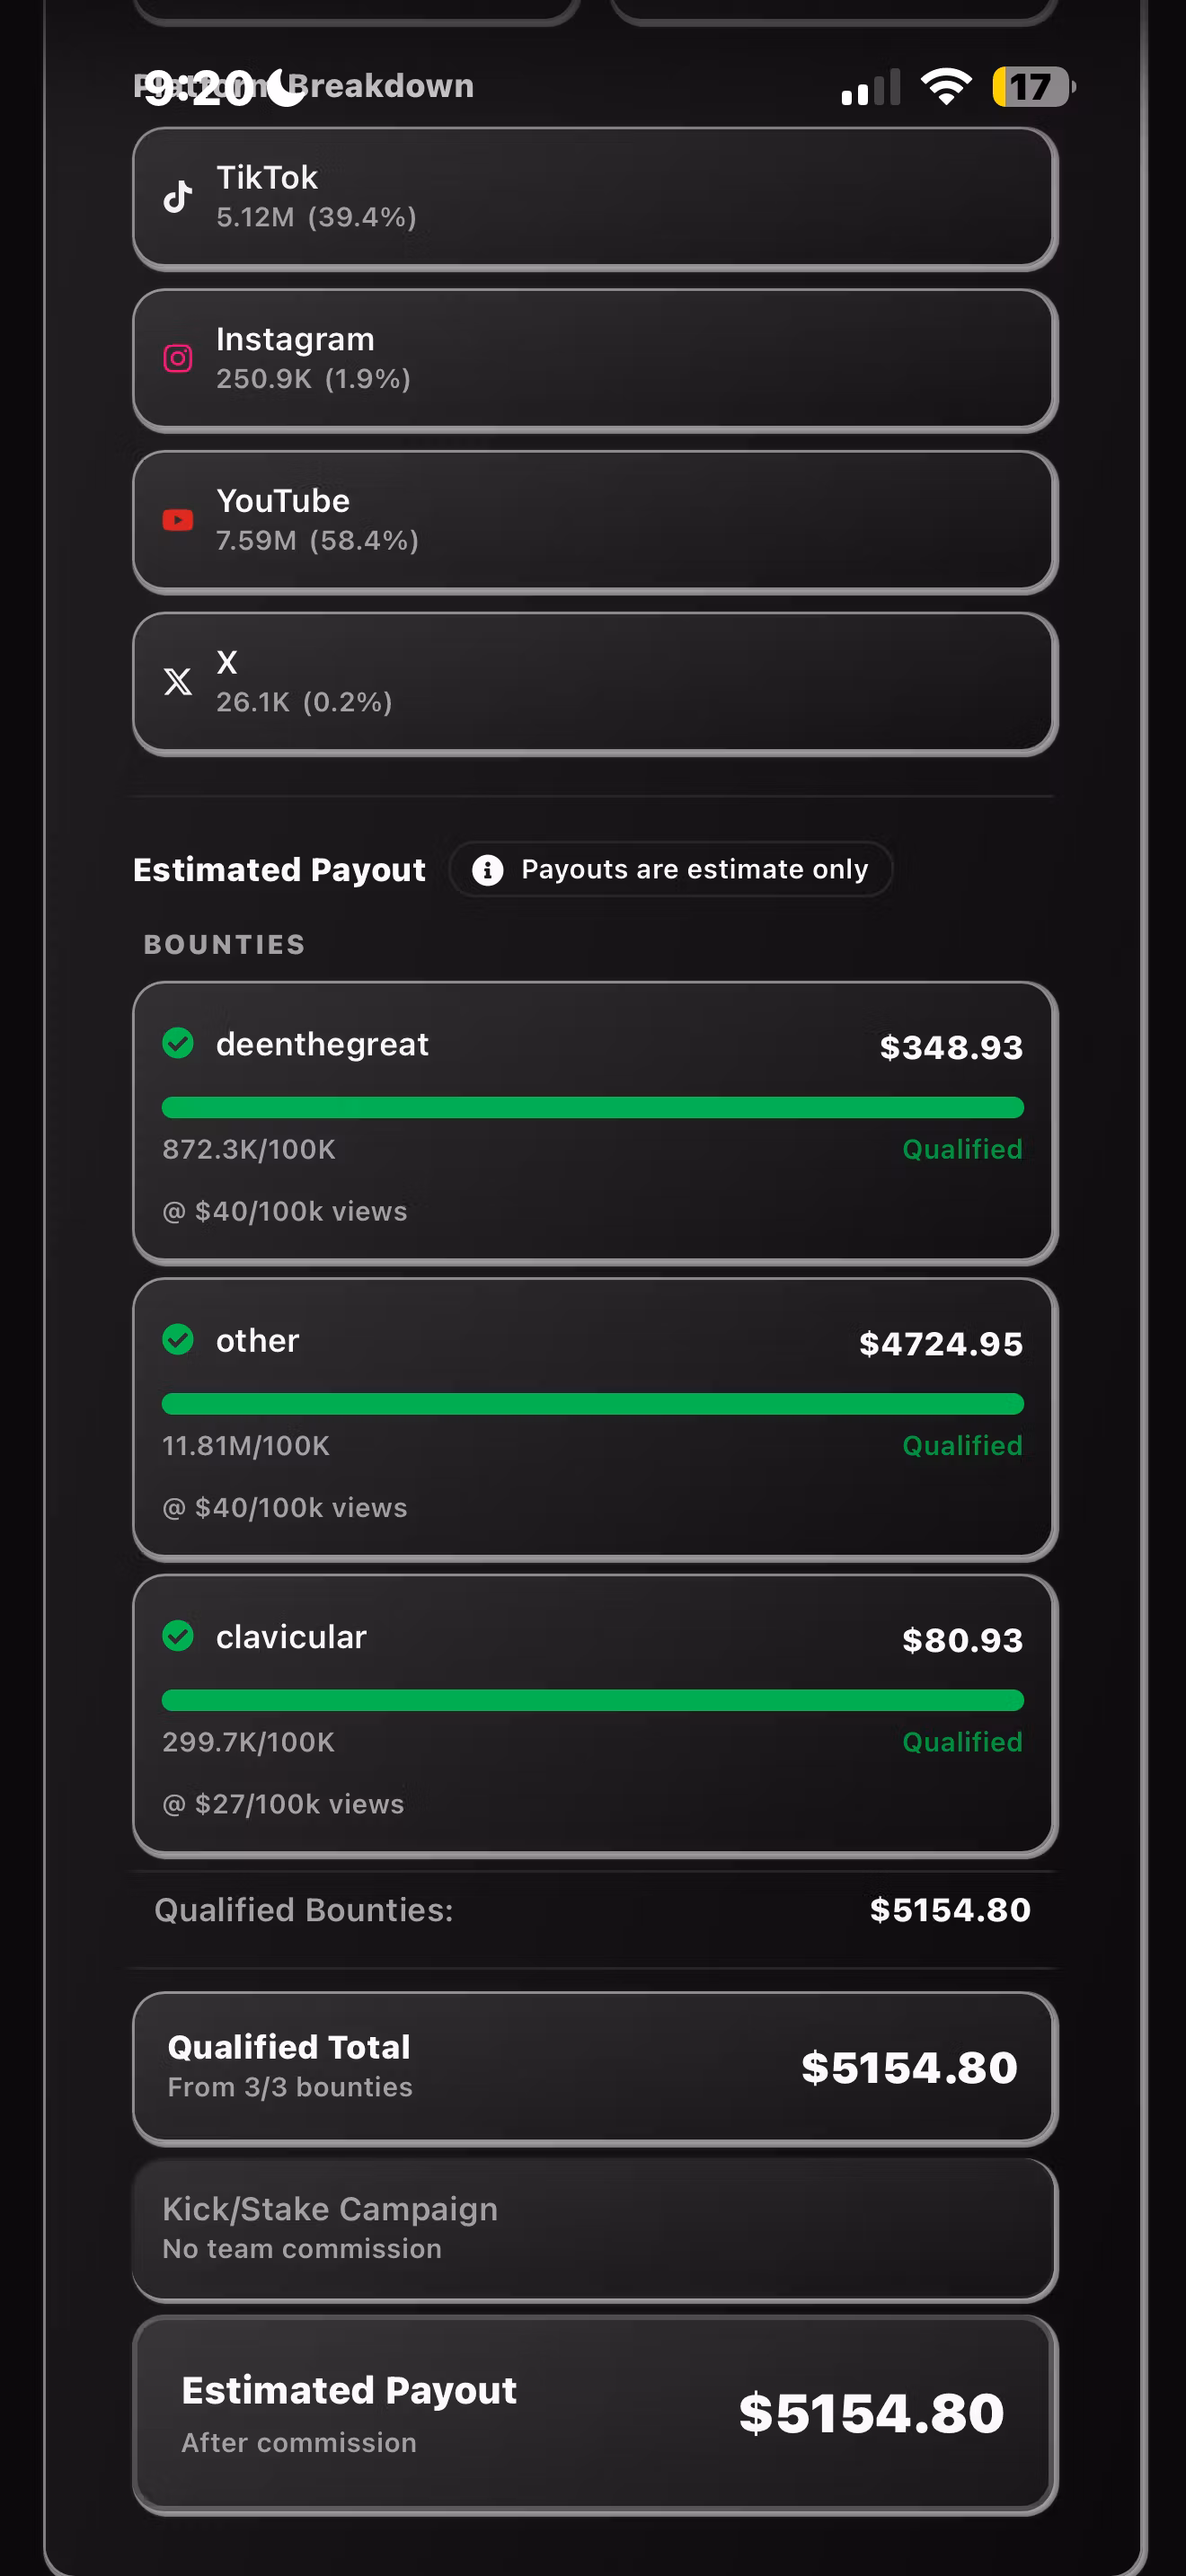Tap the green check next to deenthegreat

(178, 1043)
